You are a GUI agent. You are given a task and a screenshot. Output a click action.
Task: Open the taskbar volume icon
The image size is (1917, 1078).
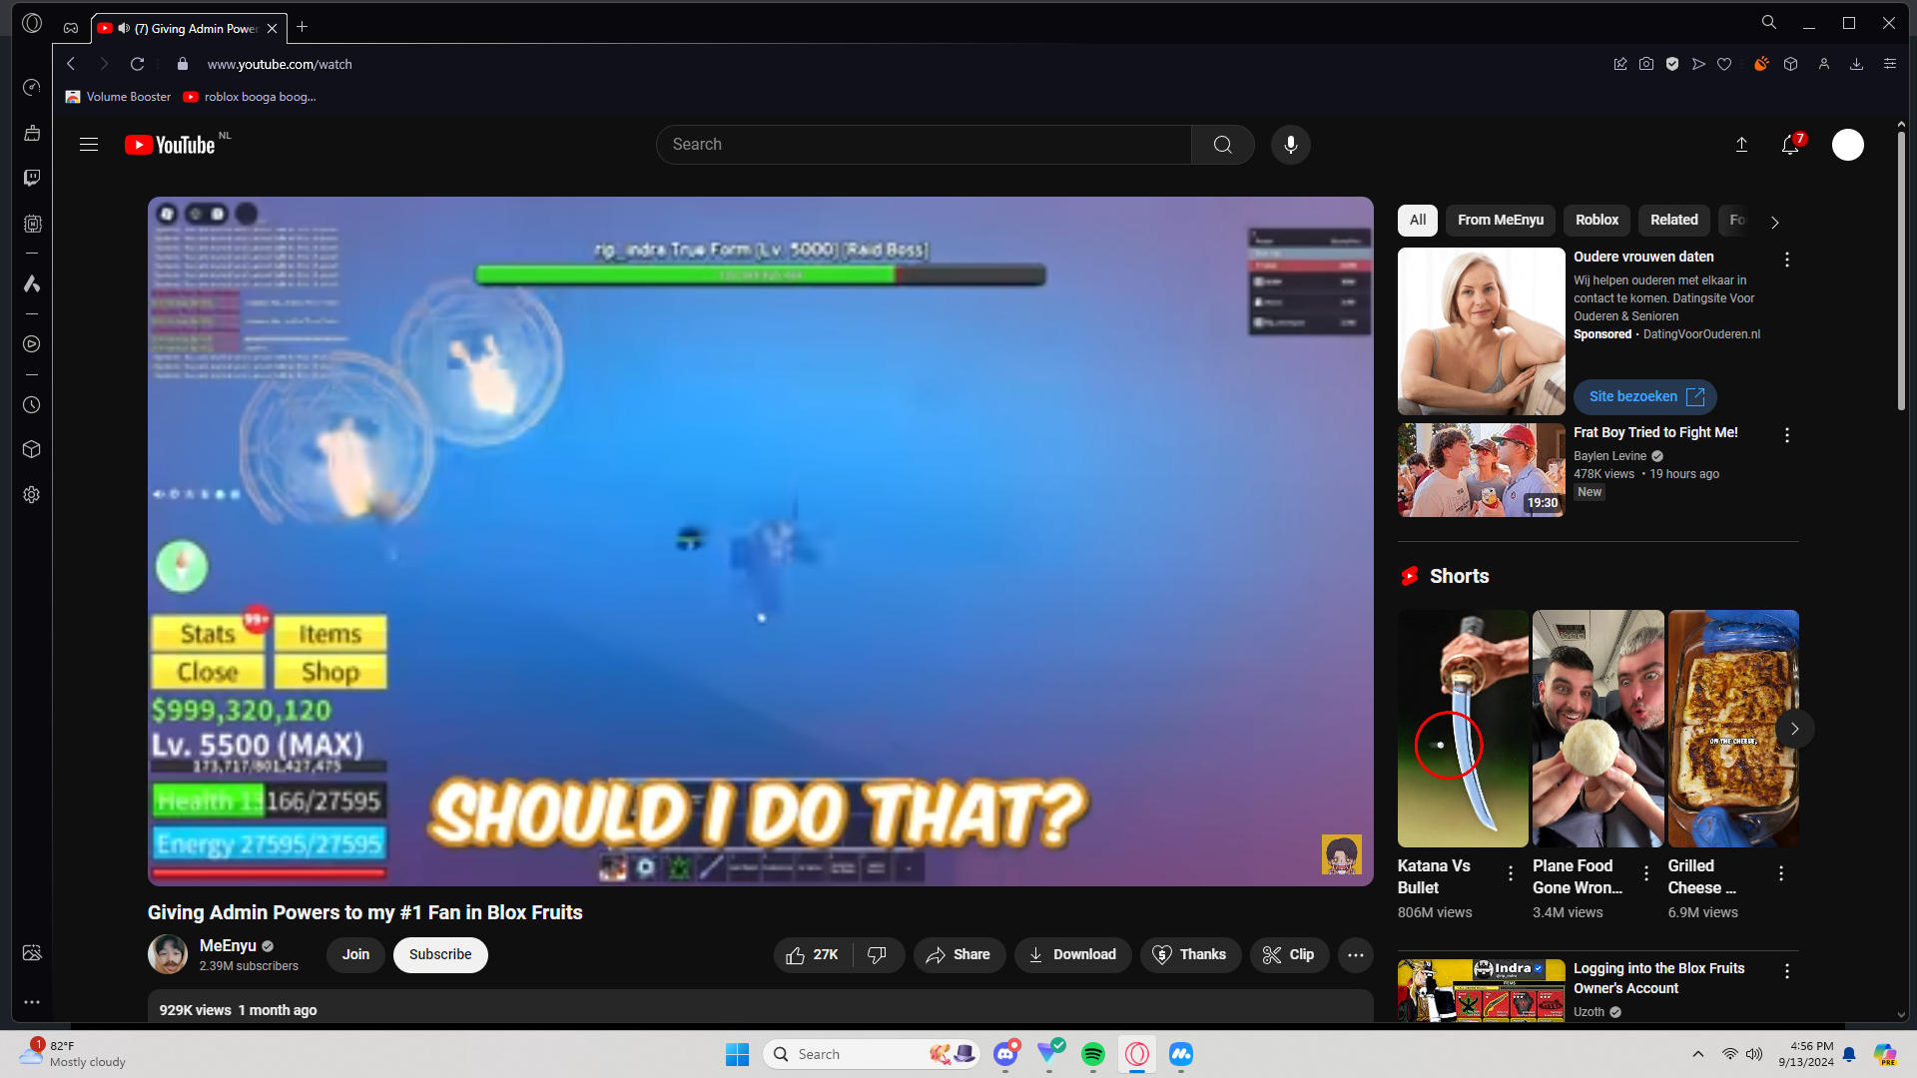1754,1054
